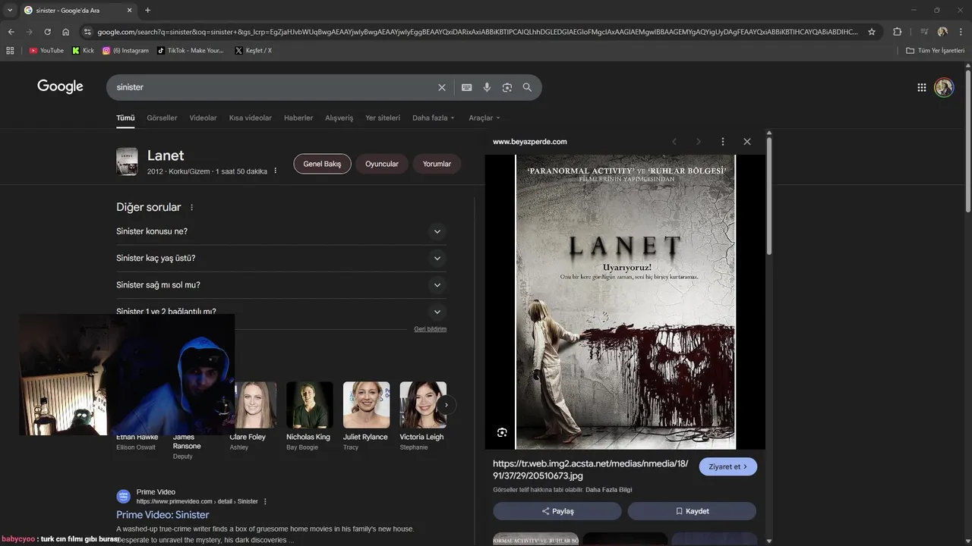Select Oyuncular chip

coord(382,164)
